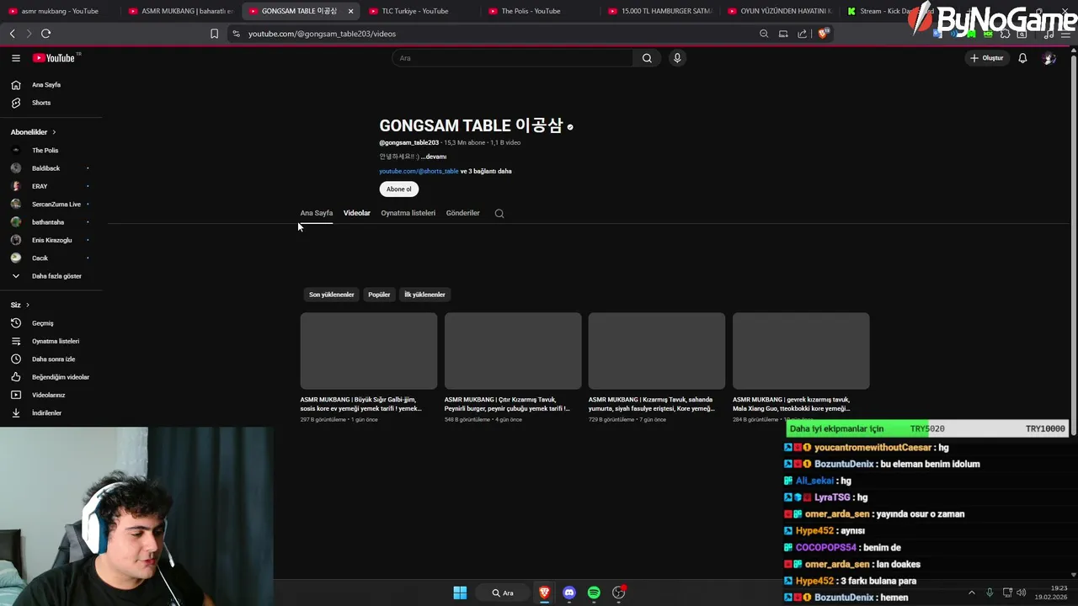This screenshot has width=1078, height=606.
Task: Start voice search with the microphone icon
Action: [677, 58]
